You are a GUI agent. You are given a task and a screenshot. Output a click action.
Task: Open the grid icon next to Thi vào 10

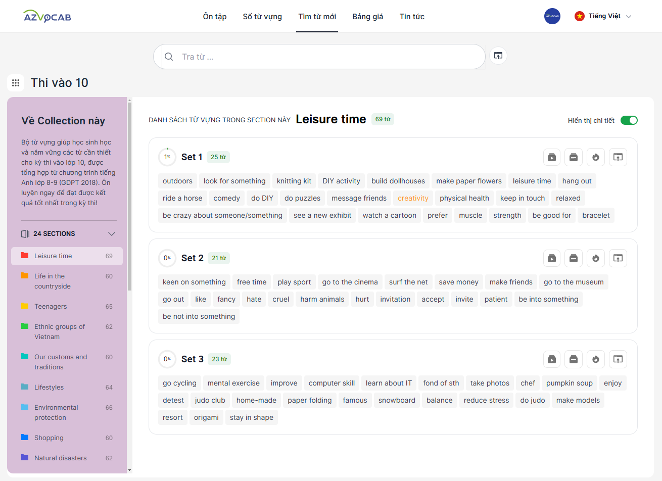coord(16,83)
